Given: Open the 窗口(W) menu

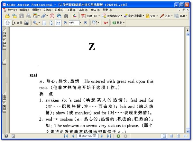Looking at the screenshot, I should 96,10.
